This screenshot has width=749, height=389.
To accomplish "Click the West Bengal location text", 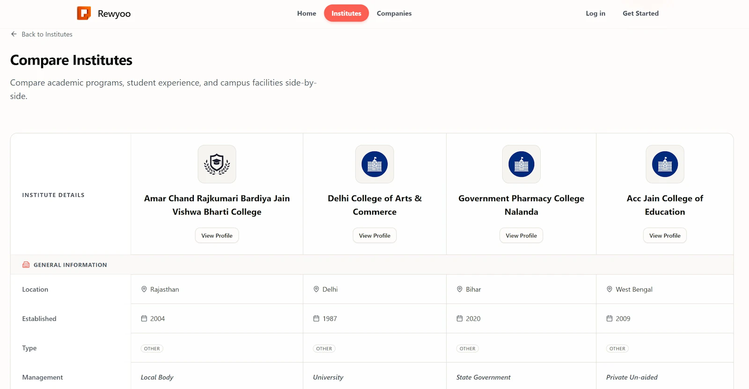I will coord(634,289).
